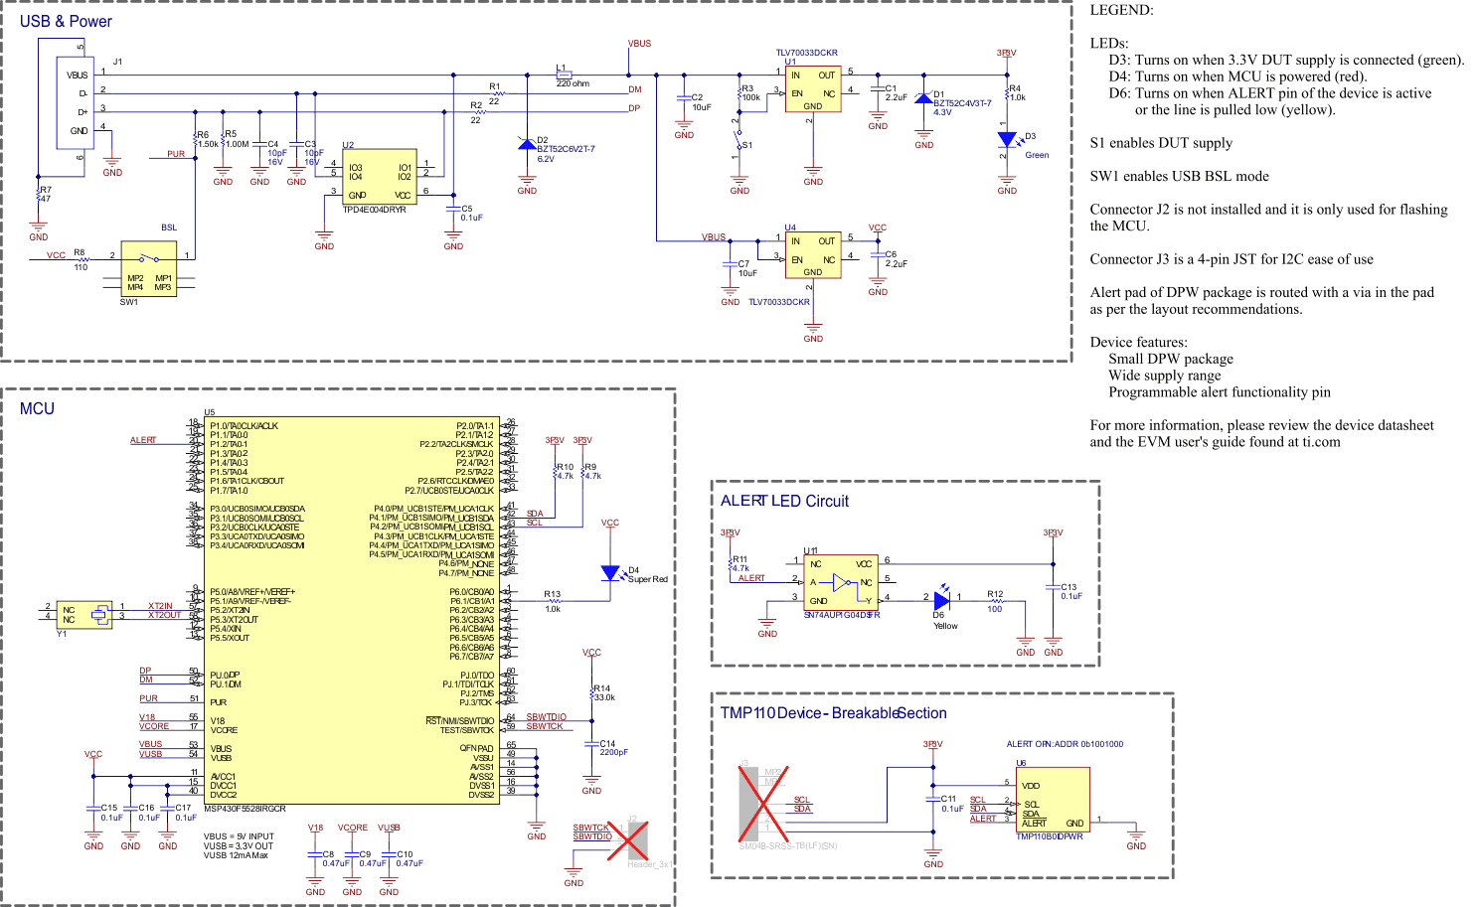1478x907 pixels.
Task: Click the 'Device features:' legend line
Action: (1138, 342)
